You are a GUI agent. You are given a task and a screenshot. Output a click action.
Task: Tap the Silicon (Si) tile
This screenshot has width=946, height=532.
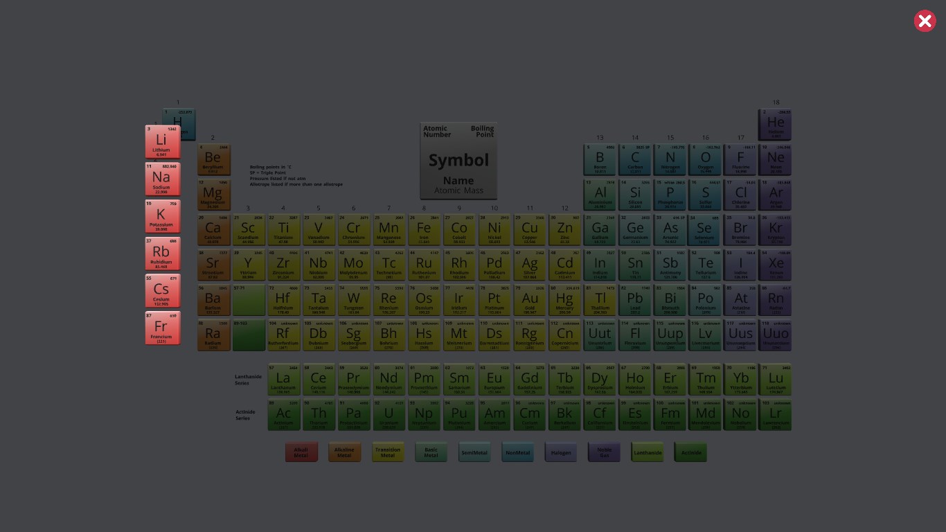(635, 195)
